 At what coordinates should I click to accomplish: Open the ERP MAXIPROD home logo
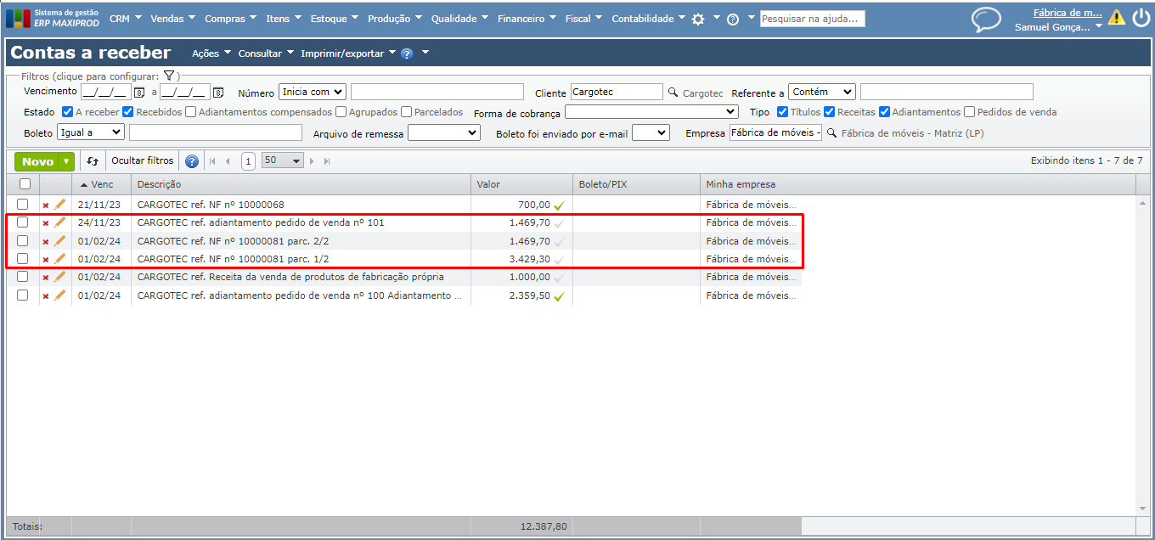[53, 18]
